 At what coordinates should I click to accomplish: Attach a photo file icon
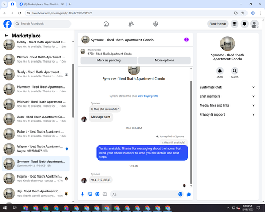coord(90,195)
